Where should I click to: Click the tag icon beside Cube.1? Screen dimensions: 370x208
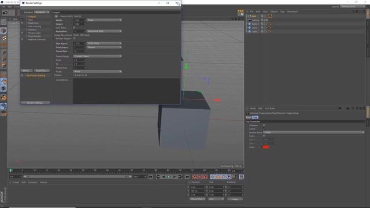coord(269,28)
